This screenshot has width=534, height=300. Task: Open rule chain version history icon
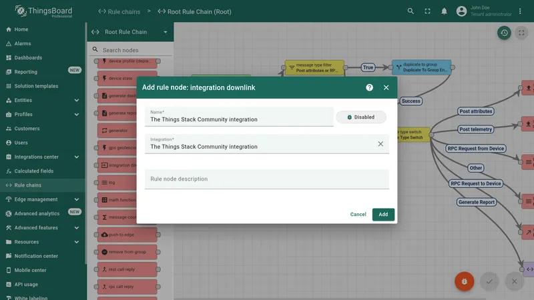click(x=504, y=33)
